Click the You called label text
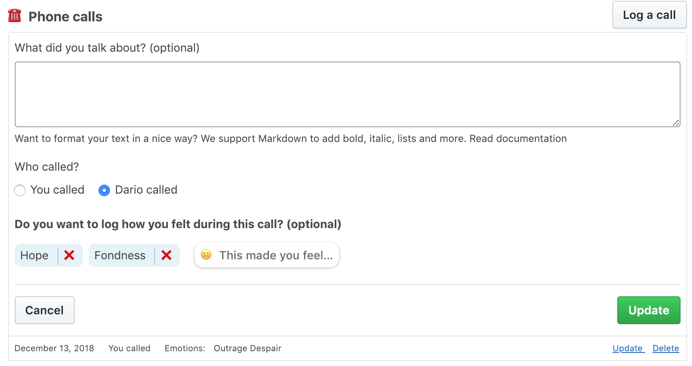The height and width of the screenshot is (366, 692). click(x=57, y=190)
